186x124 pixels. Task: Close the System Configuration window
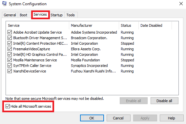point(181,4)
